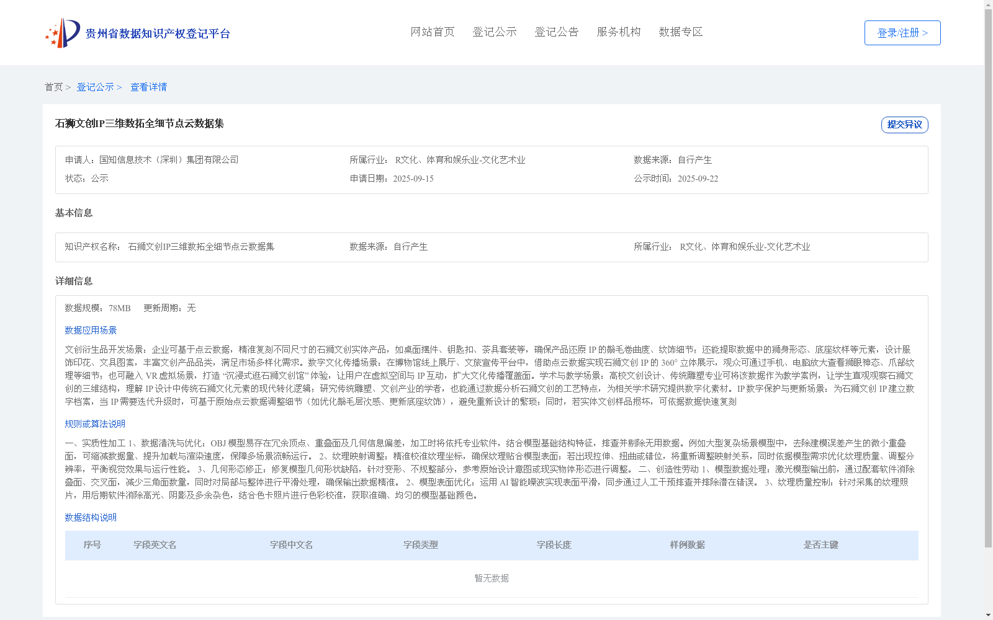Click the platform title 贵州省数据知识产权登记平台
Screen dimensions: 993x620
tap(158, 33)
